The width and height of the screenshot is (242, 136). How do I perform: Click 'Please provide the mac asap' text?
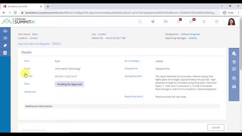coord(171,97)
